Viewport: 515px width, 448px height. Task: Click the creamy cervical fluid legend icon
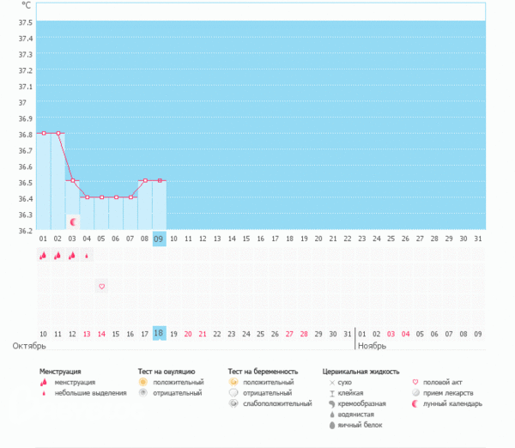tap(332, 403)
